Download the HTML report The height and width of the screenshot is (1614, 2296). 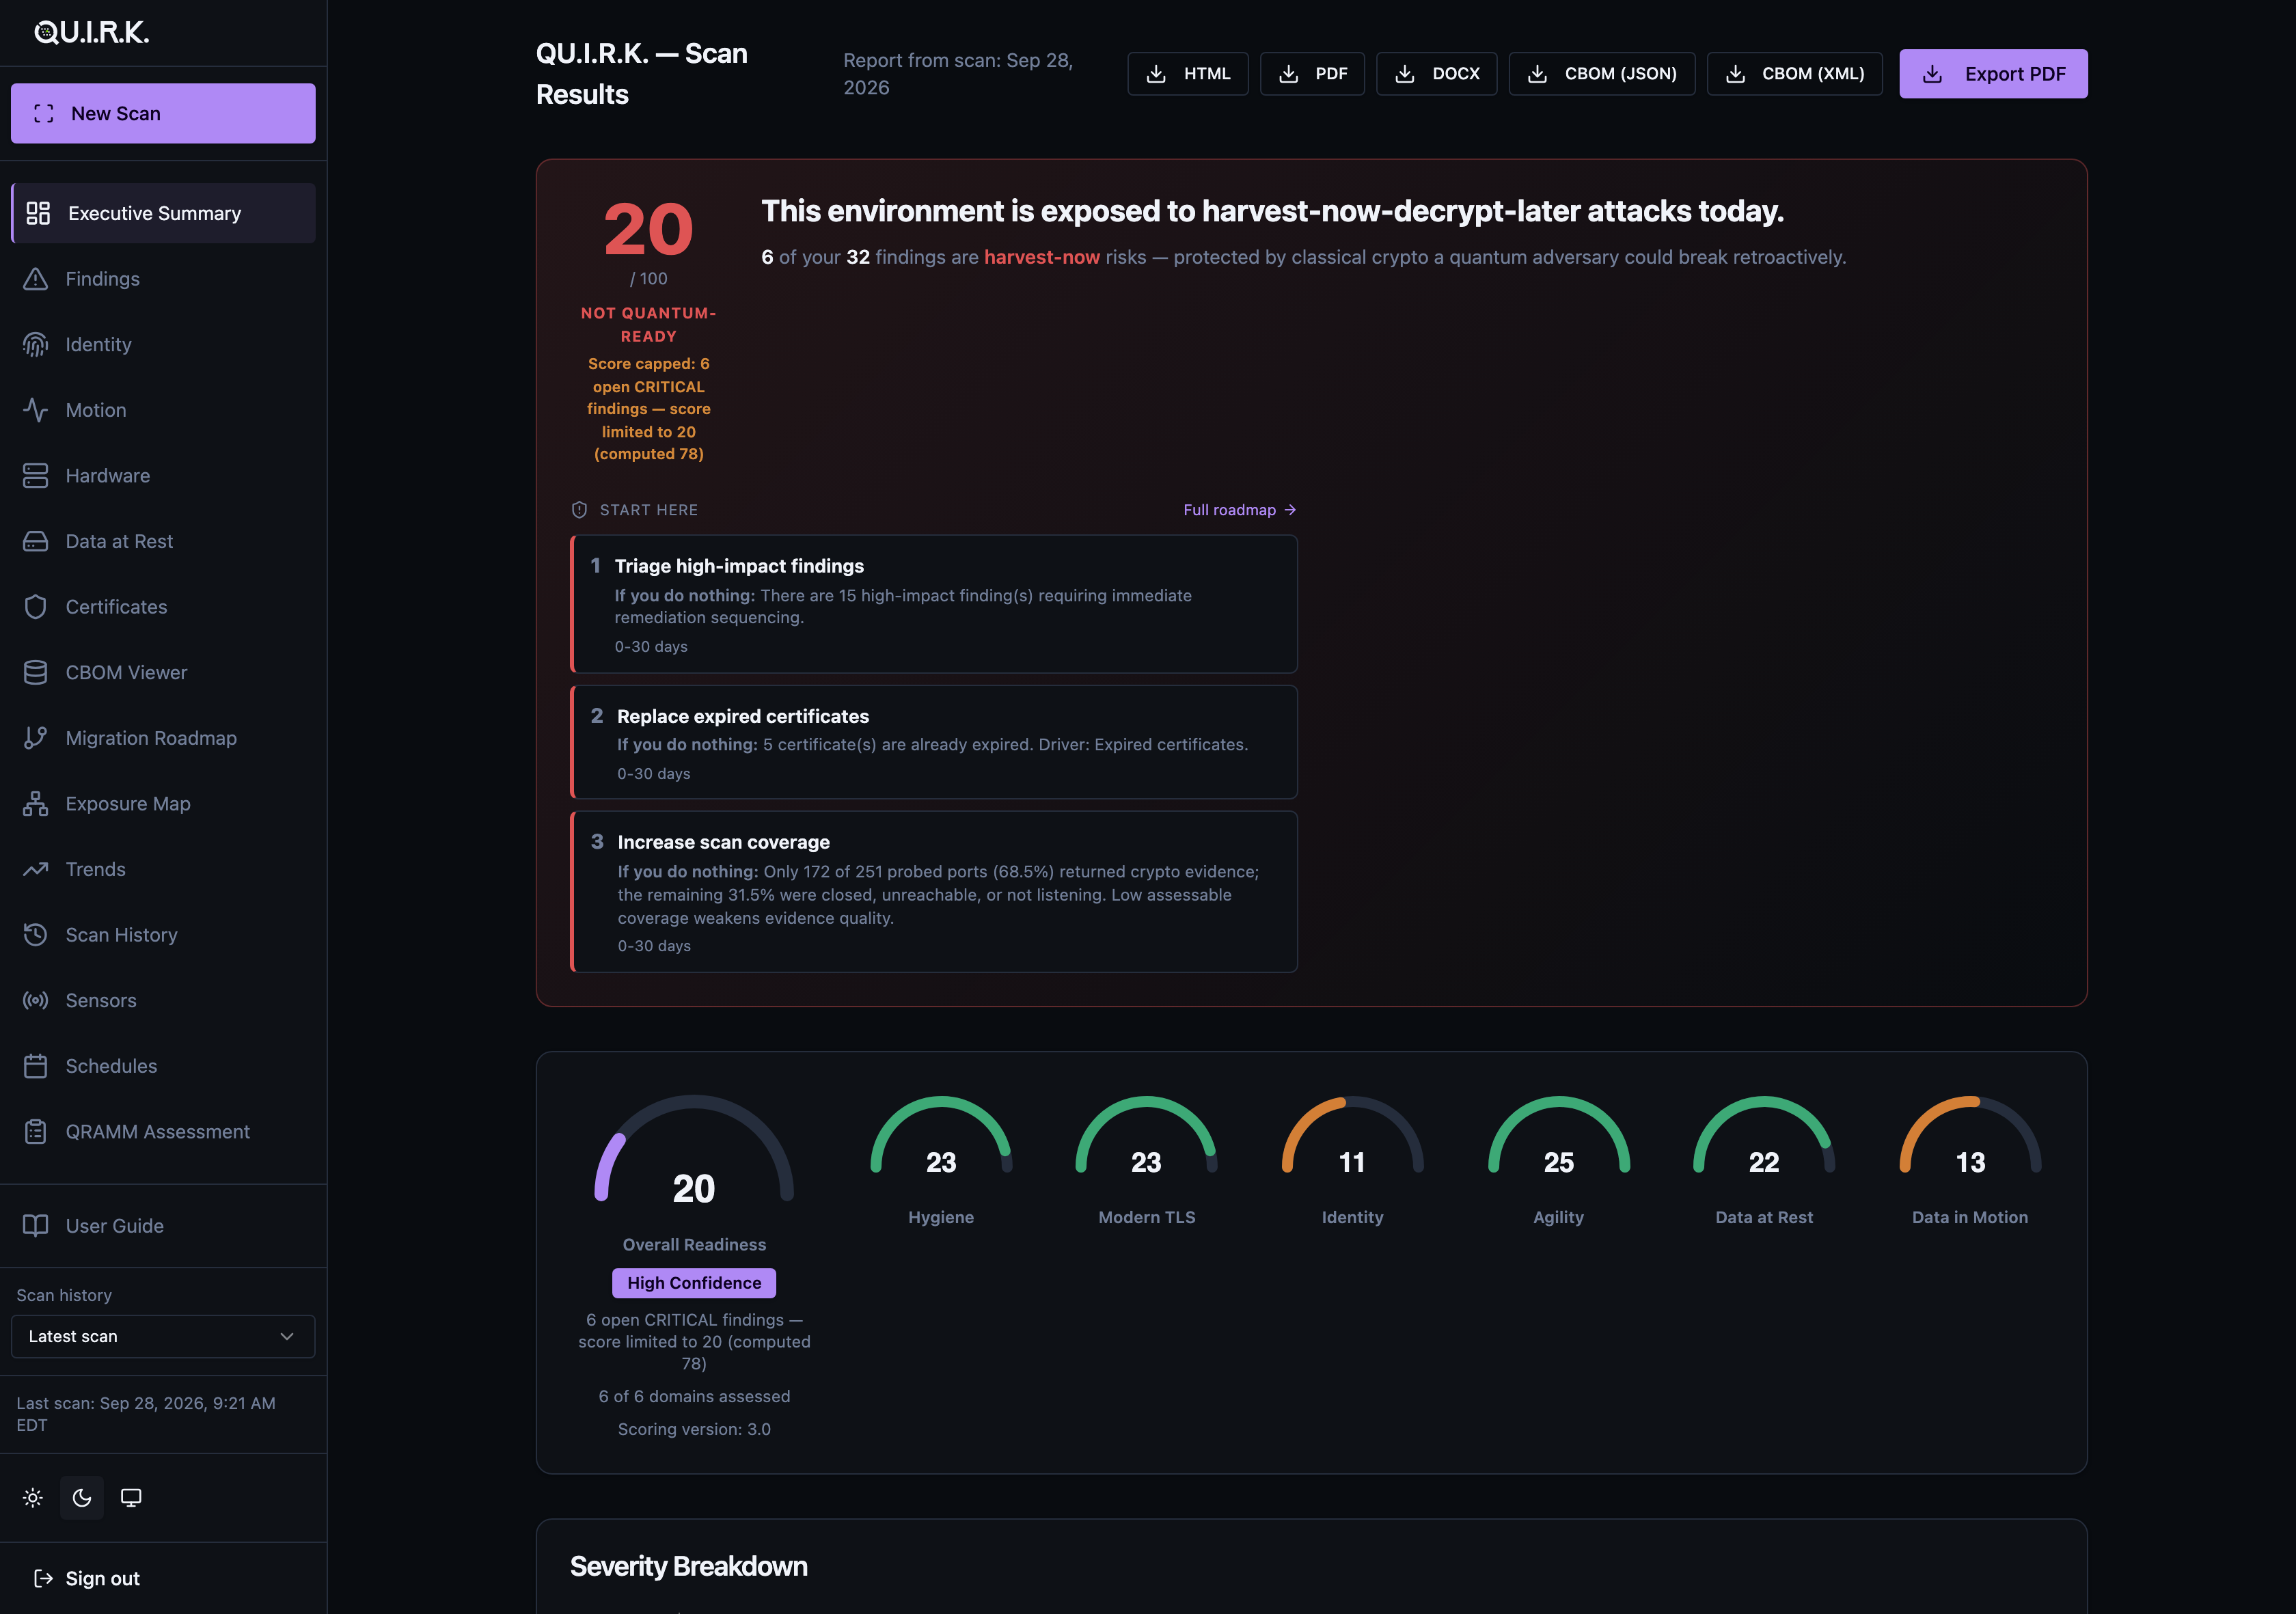(1188, 74)
